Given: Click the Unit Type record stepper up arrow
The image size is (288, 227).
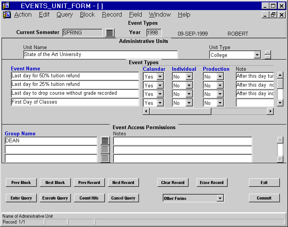Looking at the screenshot, I should coord(268,53).
